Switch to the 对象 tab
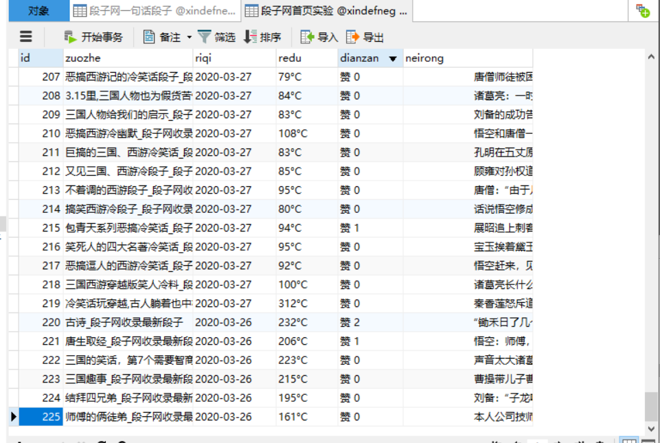Screen dimensions: 660x443 click(x=38, y=11)
